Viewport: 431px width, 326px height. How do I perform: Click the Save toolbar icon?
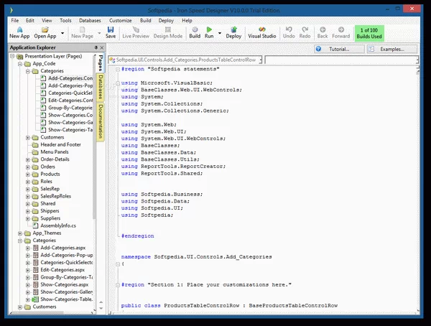(x=111, y=32)
